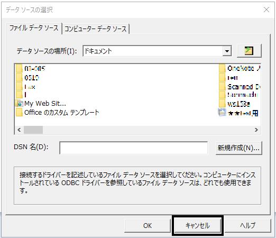Click the キャンセル button

point(198,226)
